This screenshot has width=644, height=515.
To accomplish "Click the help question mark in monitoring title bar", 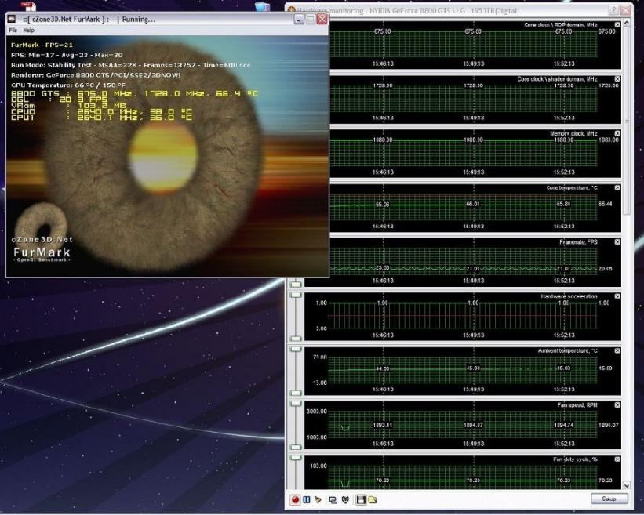I will pos(613,10).
